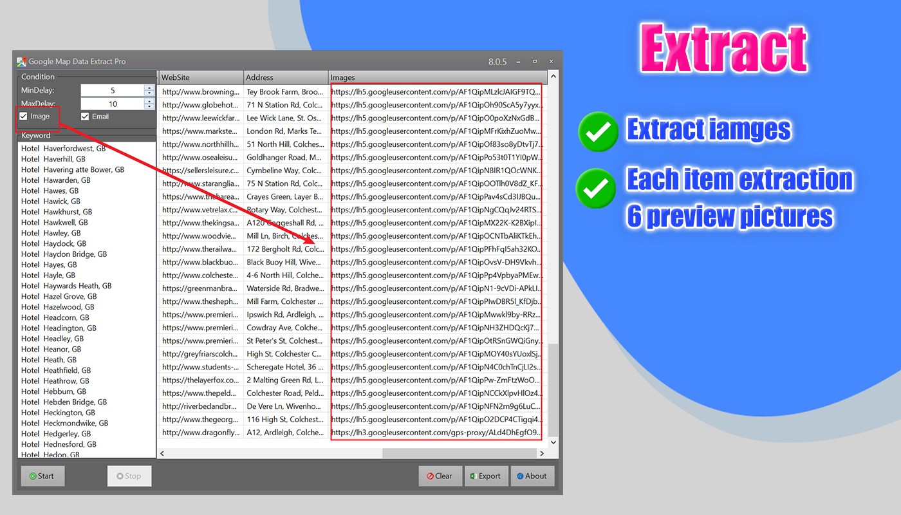Select keyword 'Hotel Hebden Bridge, GB'
Screen dimensions: 901x515
[64, 402]
